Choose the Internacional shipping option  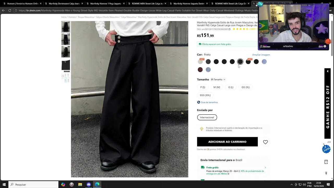coord(207,118)
